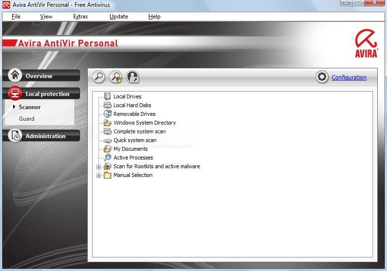The image size is (387, 271).
Task: Select Scan for Rootkits and active malware
Action: point(157,166)
